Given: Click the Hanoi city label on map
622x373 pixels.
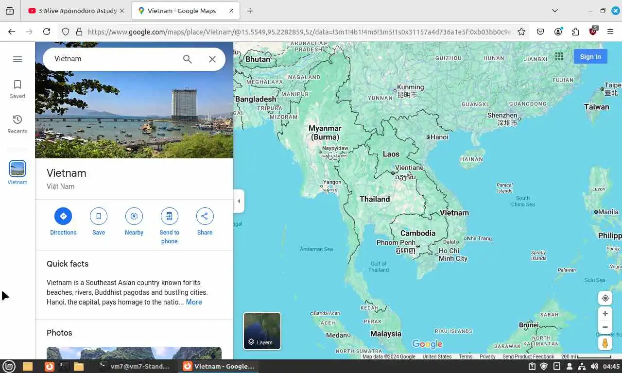Looking at the screenshot, I should 439,137.
